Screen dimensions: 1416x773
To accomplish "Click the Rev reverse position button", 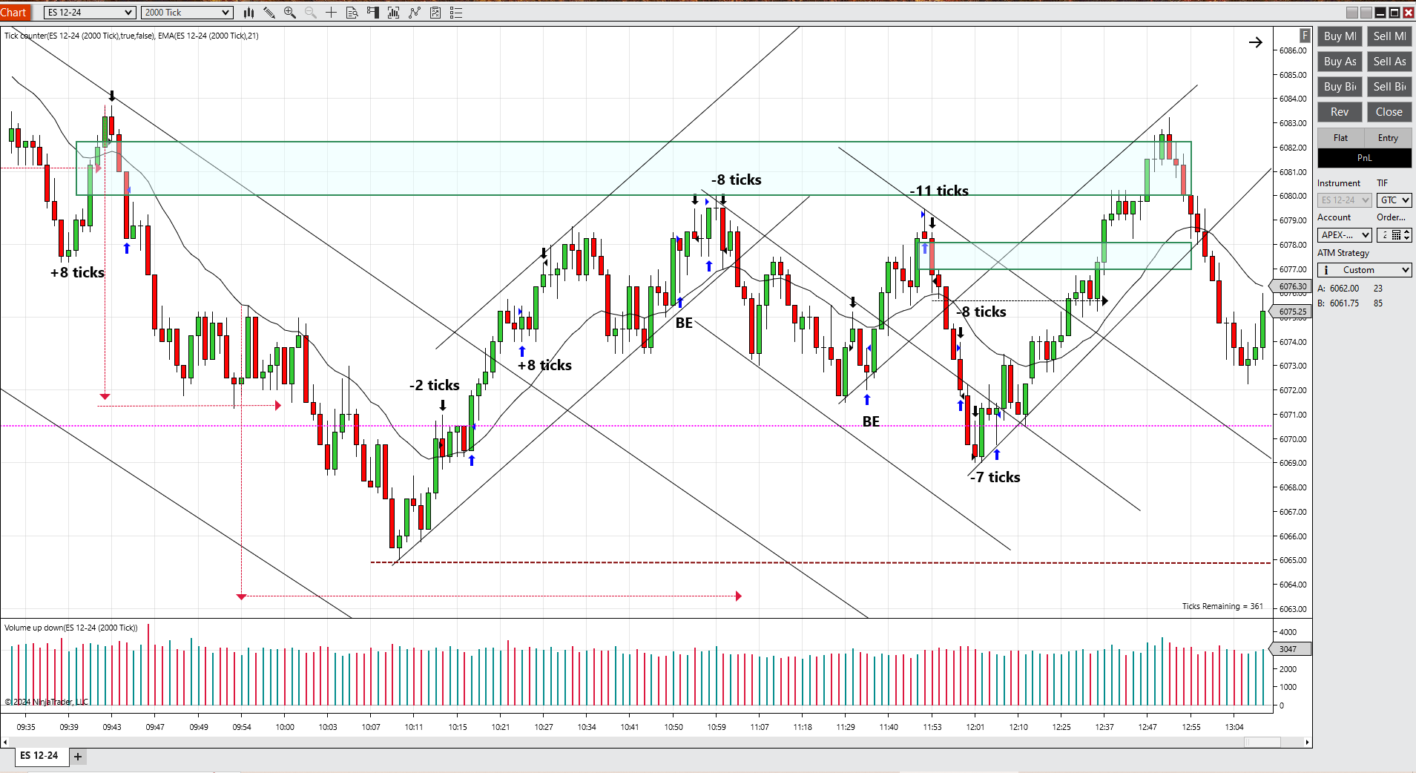I will tap(1340, 112).
